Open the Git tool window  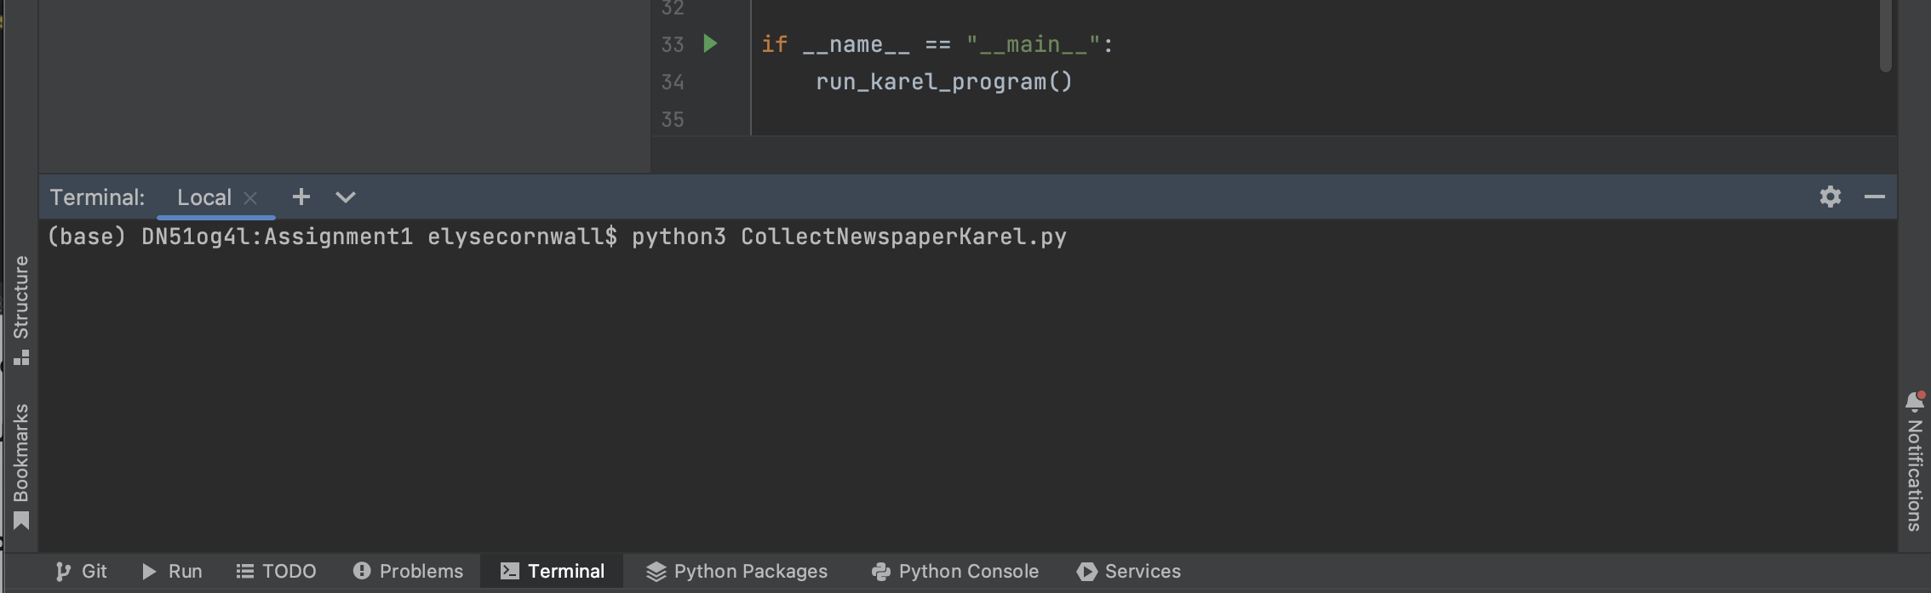pos(82,571)
